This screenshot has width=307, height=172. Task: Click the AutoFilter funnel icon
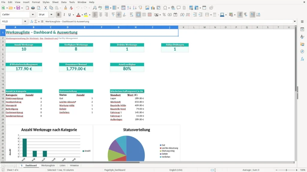click(140, 8)
